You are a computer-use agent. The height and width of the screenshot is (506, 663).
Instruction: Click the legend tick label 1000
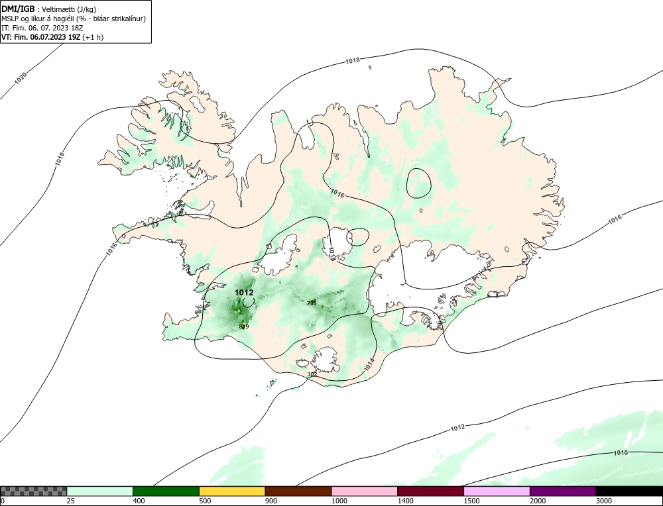[339, 501]
